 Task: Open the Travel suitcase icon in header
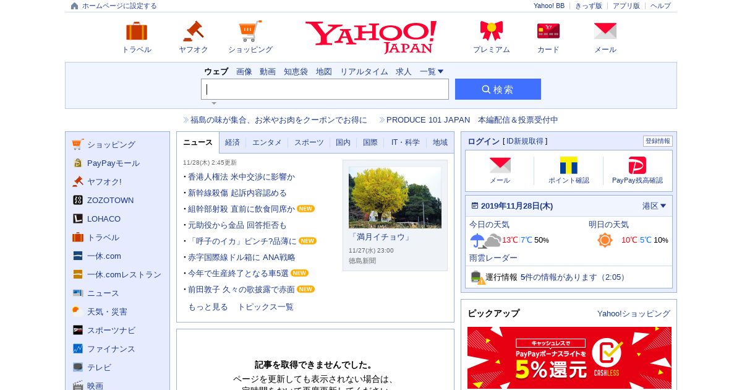coord(137,31)
